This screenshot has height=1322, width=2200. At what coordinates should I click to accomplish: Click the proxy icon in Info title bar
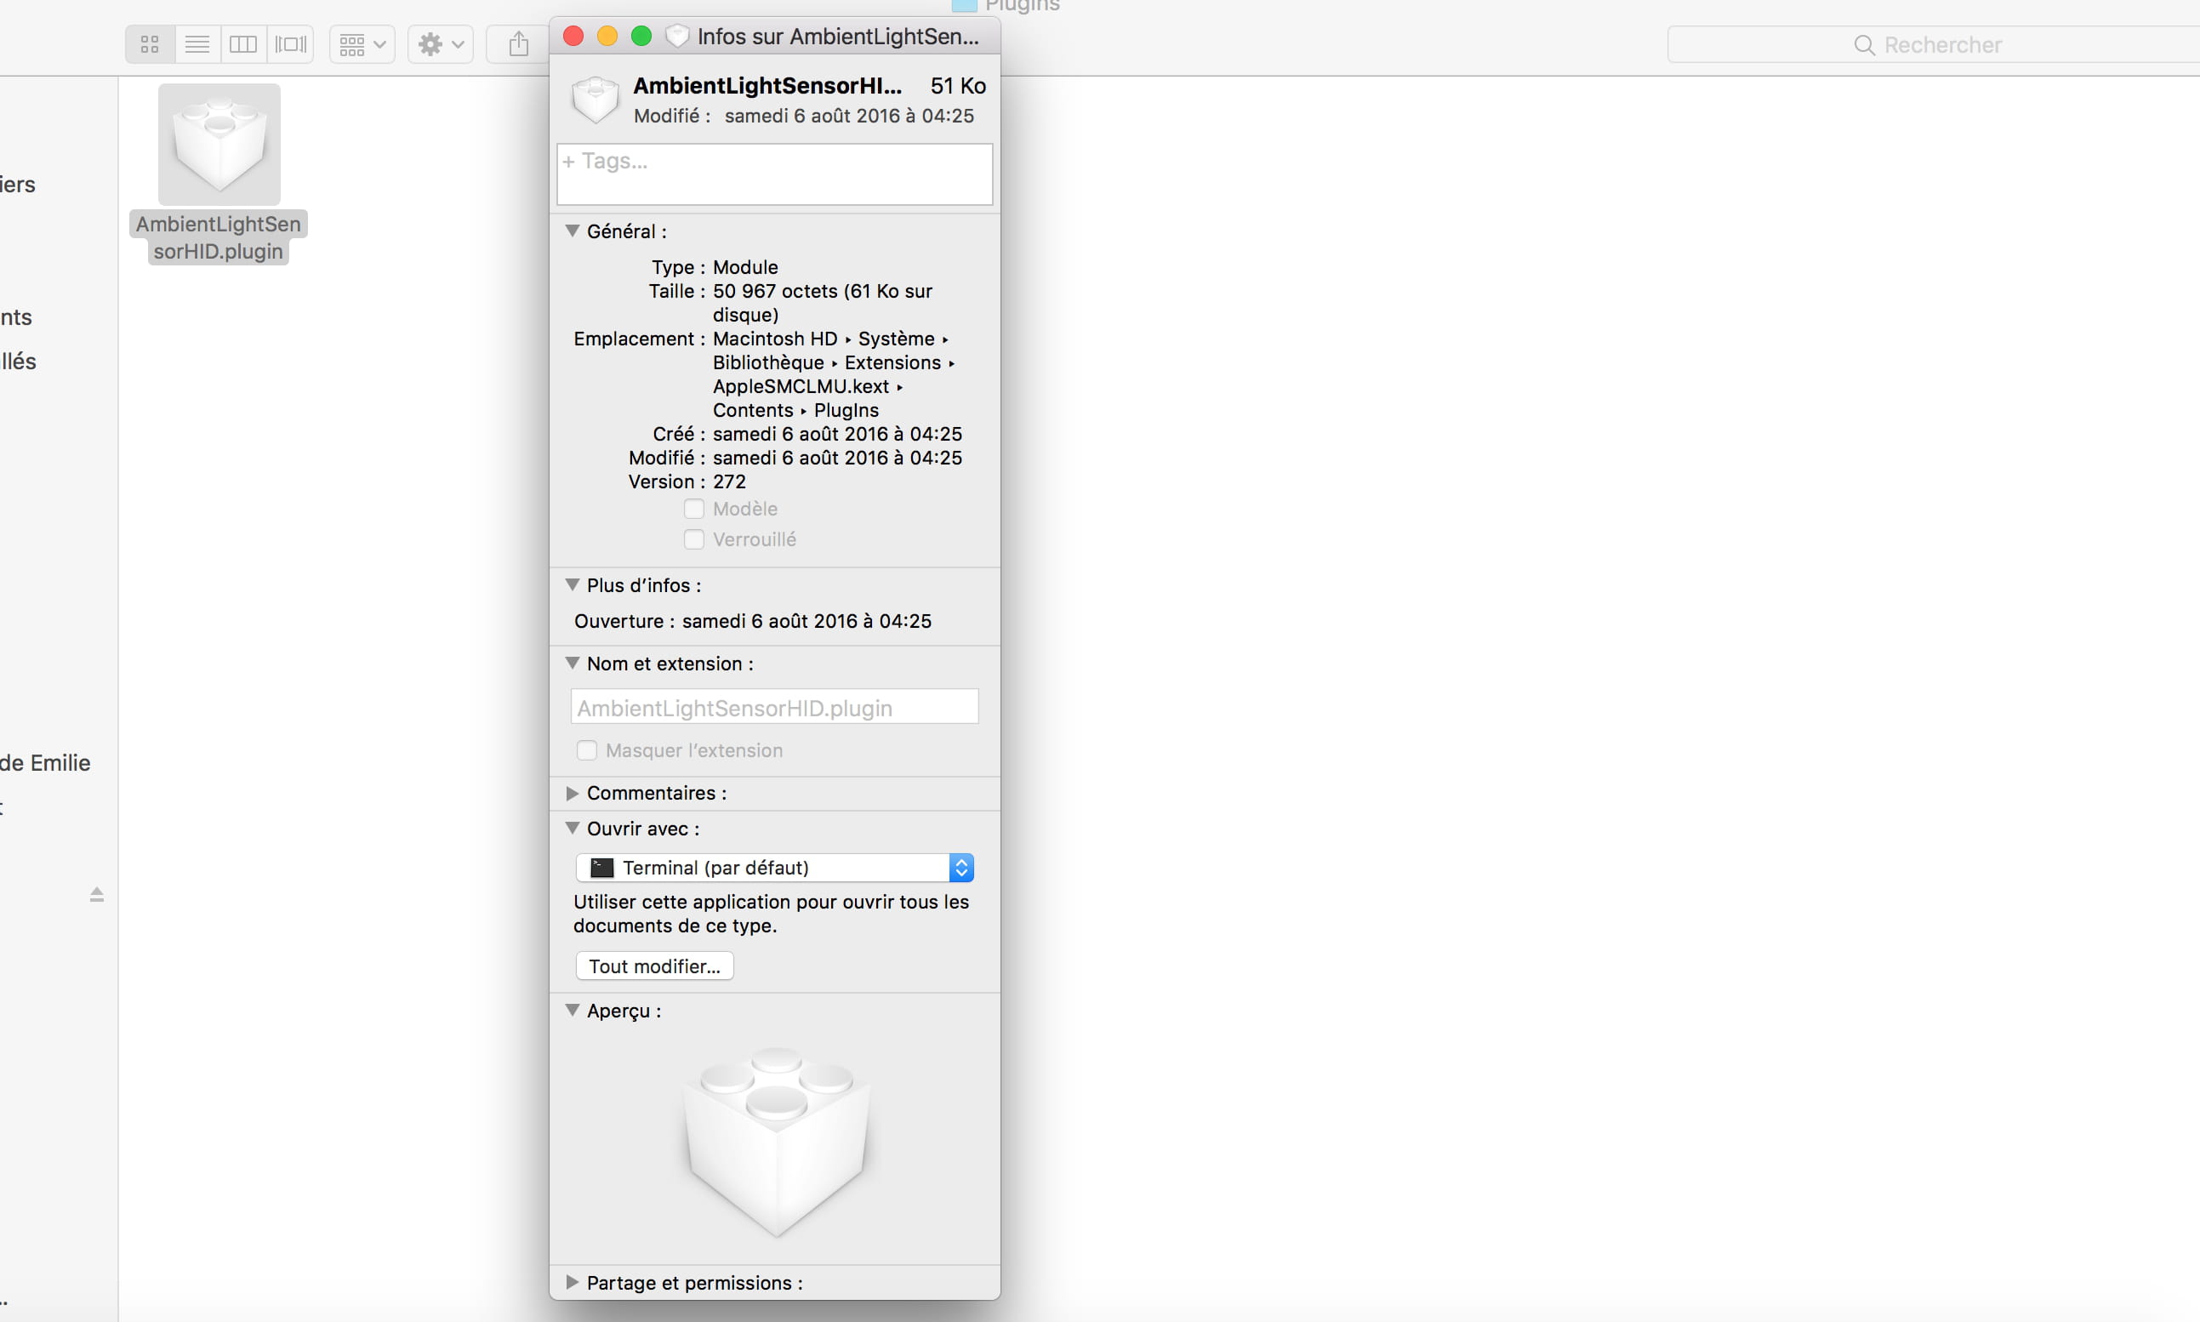[678, 36]
